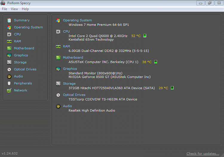The image size is (224, 157).
Task: Click the Check for updates link
Action: tap(203, 154)
